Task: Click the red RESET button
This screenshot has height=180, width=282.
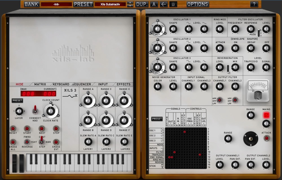Action: pos(13,129)
